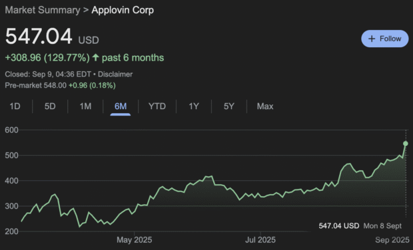
Task: Click the Pre-market 548.00 text
Action: coord(35,85)
